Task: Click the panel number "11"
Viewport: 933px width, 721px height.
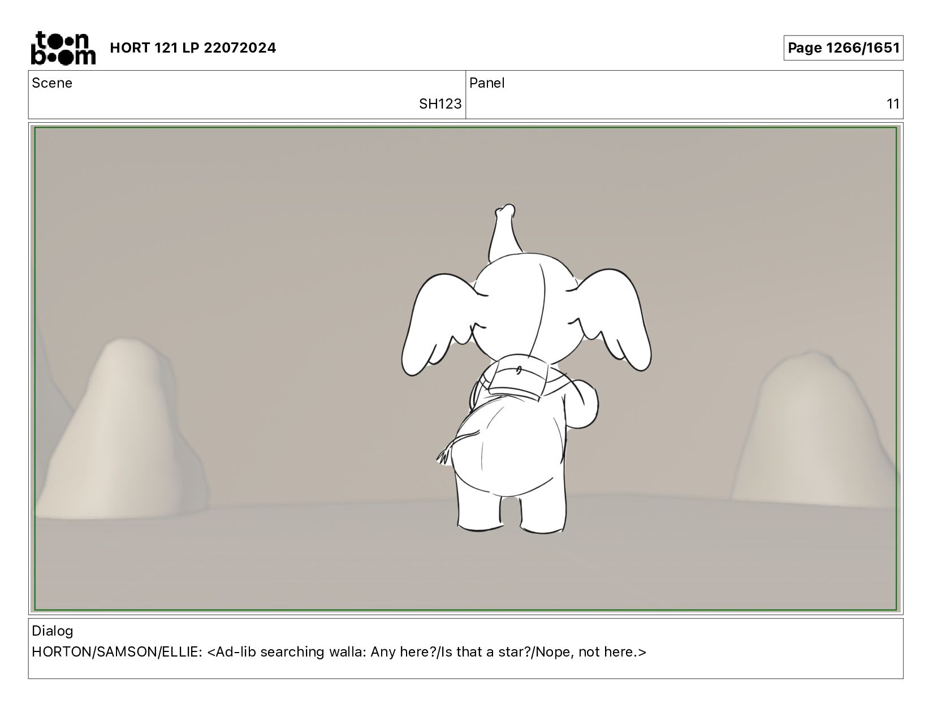Action: (x=893, y=104)
